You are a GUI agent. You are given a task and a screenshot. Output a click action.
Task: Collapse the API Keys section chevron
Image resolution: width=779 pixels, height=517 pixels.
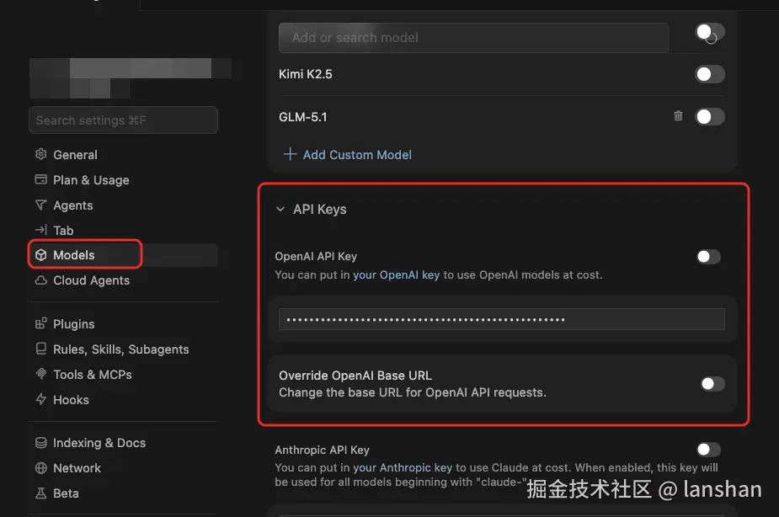[x=280, y=209]
